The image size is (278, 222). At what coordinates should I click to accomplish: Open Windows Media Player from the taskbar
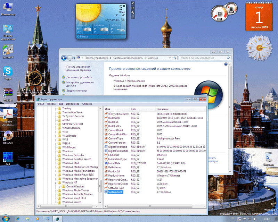point(38,219)
